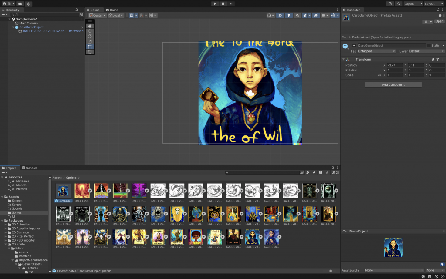Viewport: 446px width, 279px height.
Task: Open the Local handle rotation dropdown
Action: [x=116, y=15]
